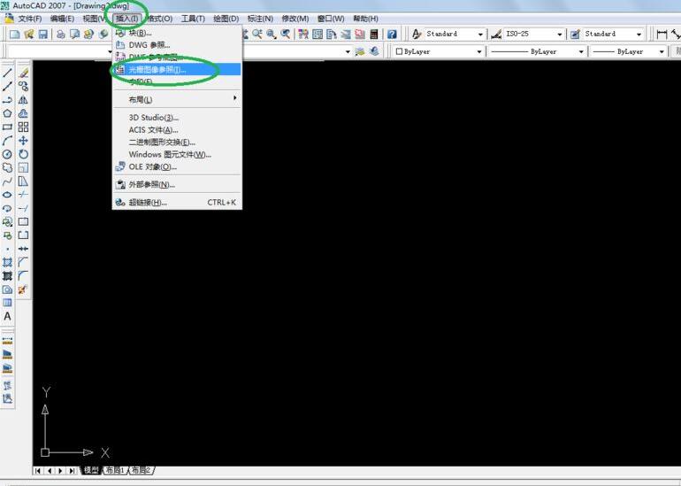Select the Ellipse tool

(7, 195)
